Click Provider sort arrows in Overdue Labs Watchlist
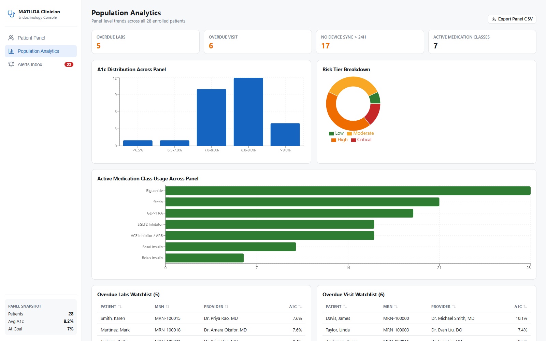This screenshot has height=341, width=546. coord(227,307)
